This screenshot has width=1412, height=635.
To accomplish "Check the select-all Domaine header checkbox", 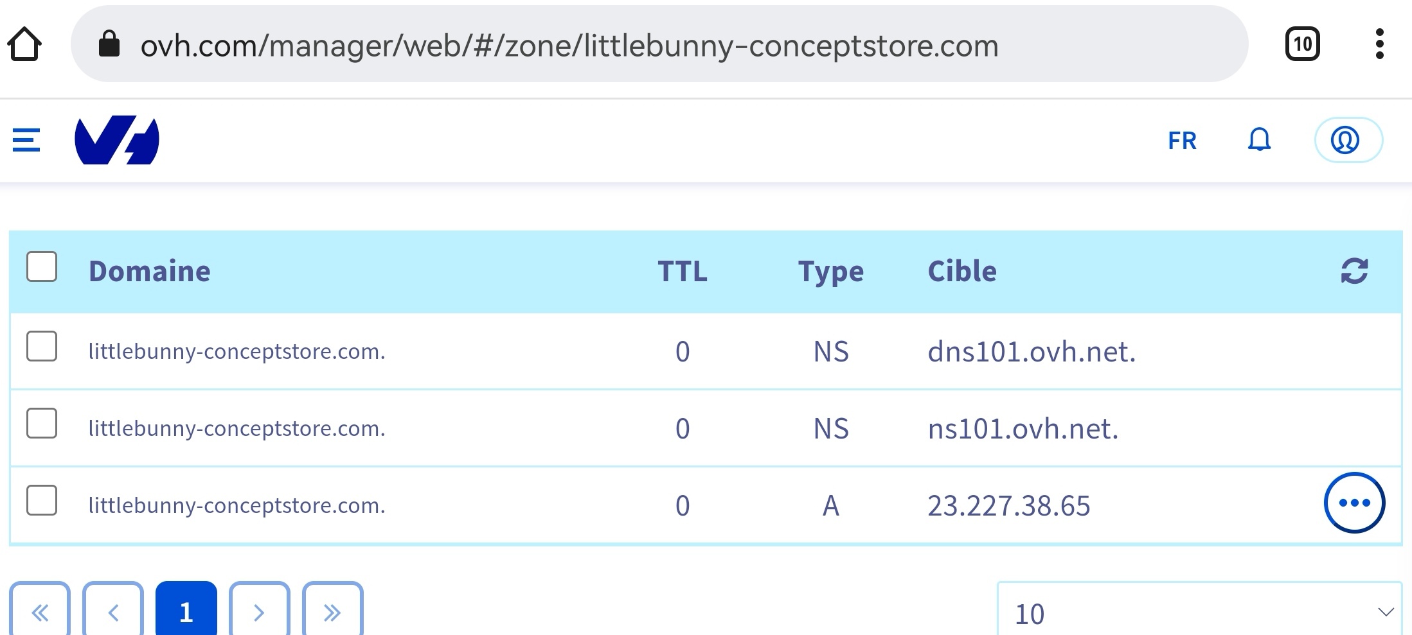I will (x=42, y=266).
